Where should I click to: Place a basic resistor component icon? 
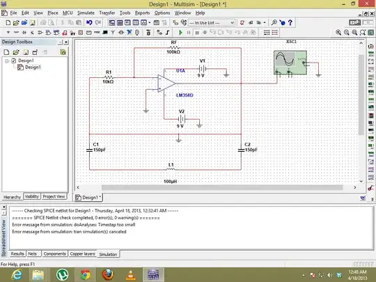(x=16, y=32)
